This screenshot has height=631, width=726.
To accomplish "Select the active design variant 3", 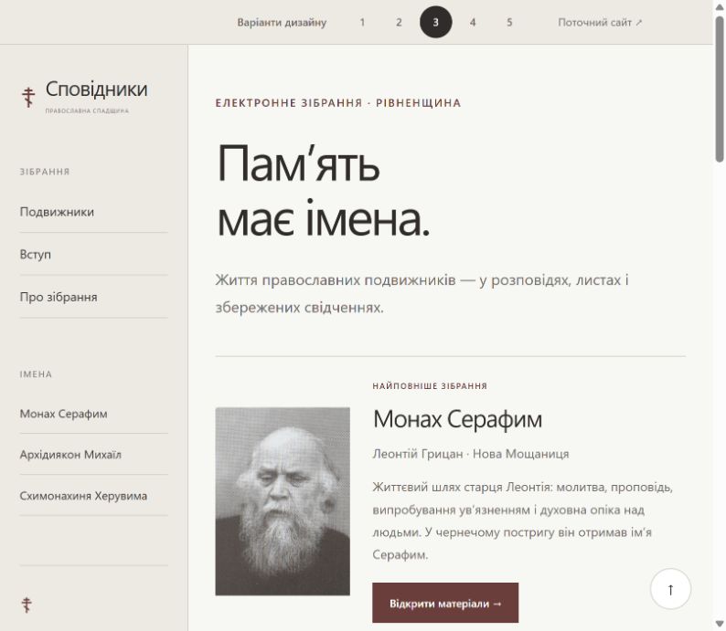I will point(436,22).
